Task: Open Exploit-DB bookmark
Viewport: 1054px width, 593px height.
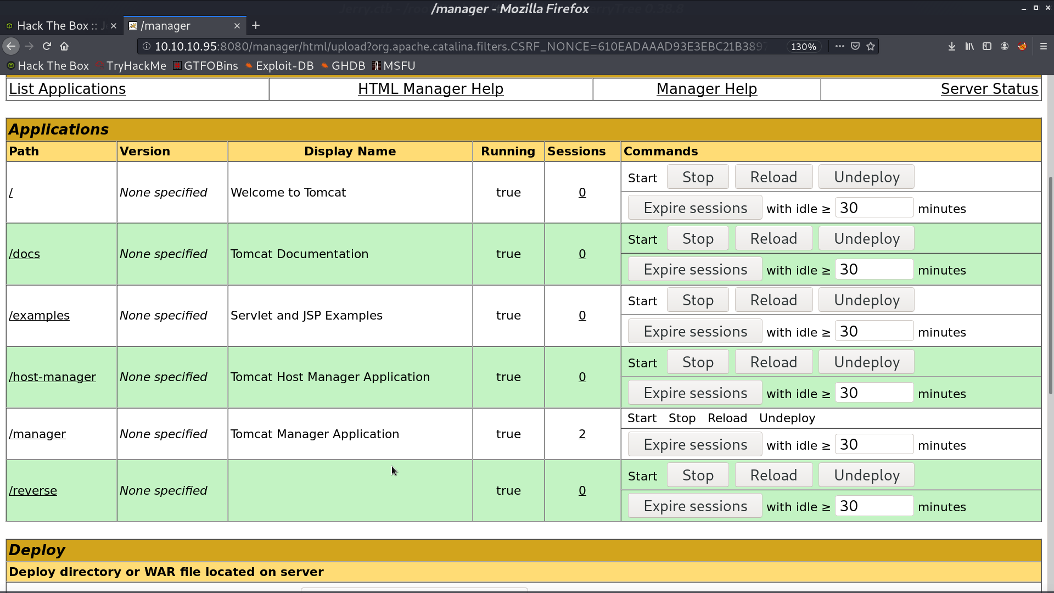Action: click(279, 66)
